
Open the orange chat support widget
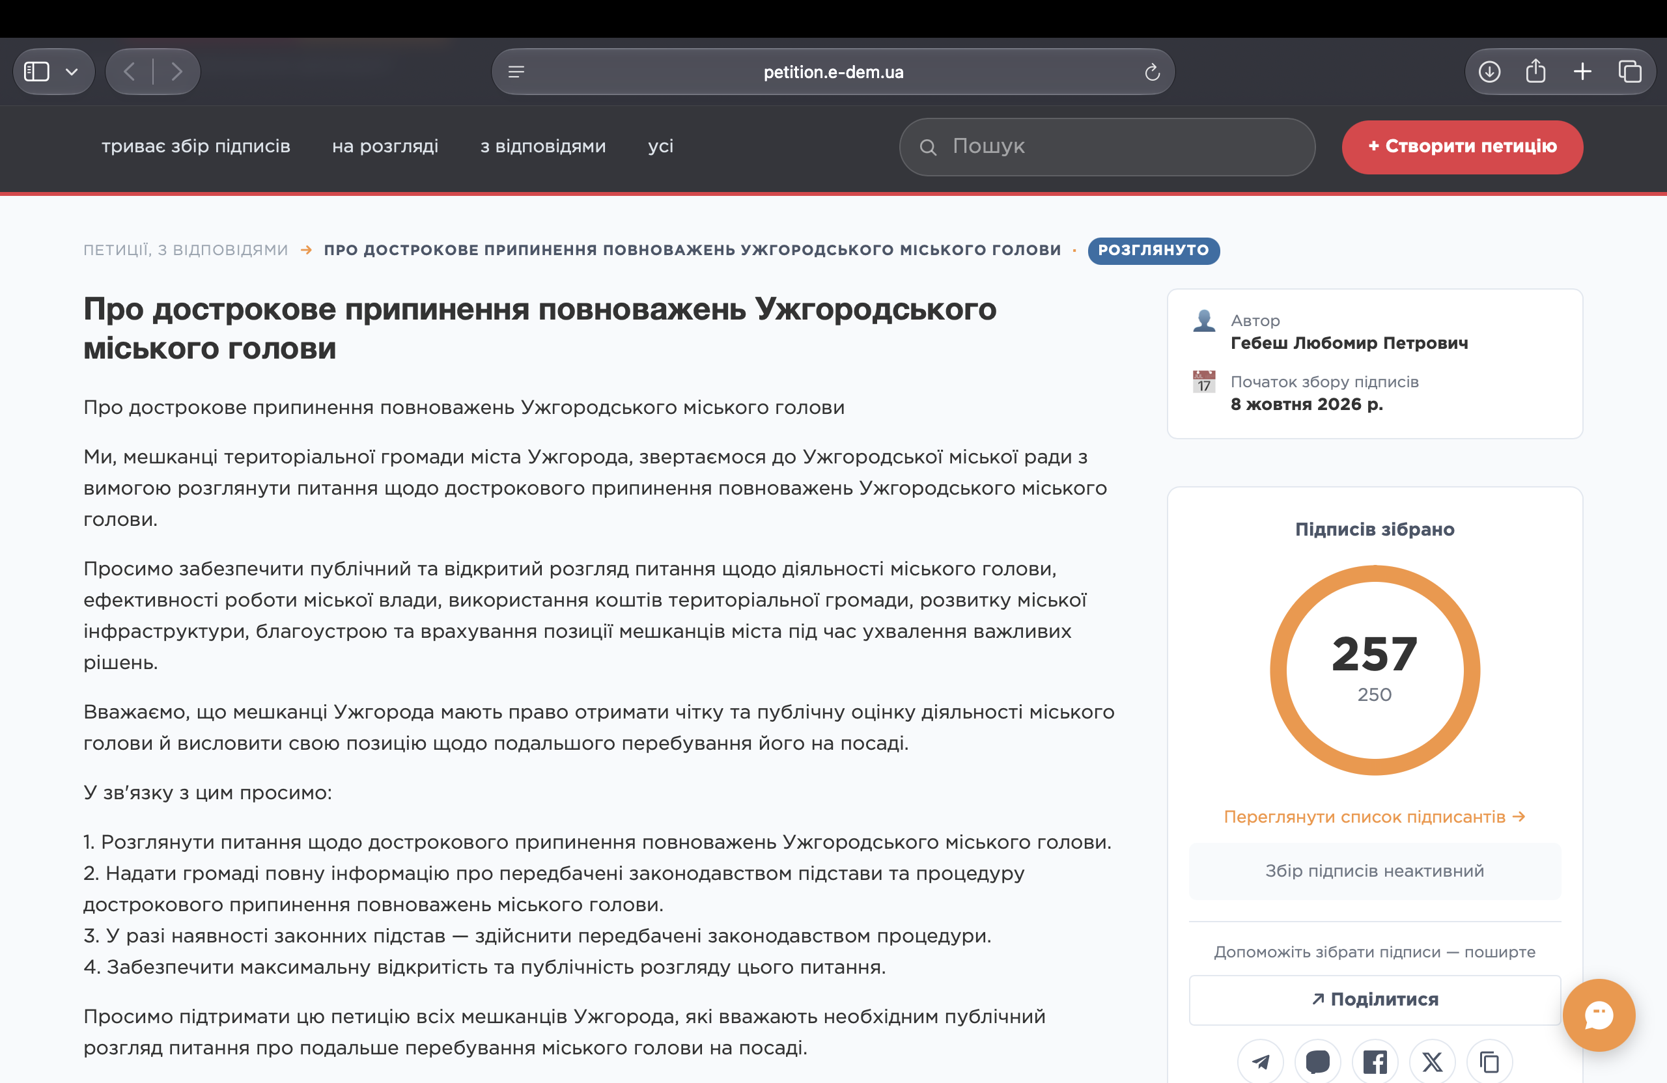[1599, 1015]
